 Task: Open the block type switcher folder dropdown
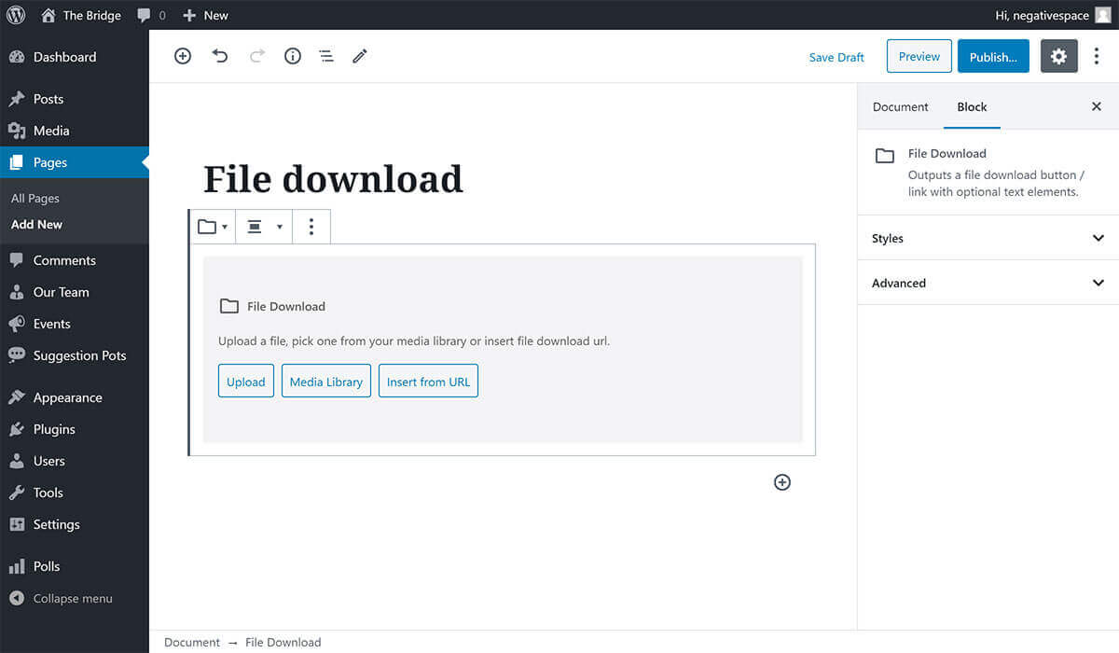click(x=213, y=227)
